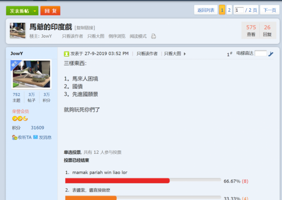Select page 1 in pagination
The image size is (282, 200).
coord(222,10)
